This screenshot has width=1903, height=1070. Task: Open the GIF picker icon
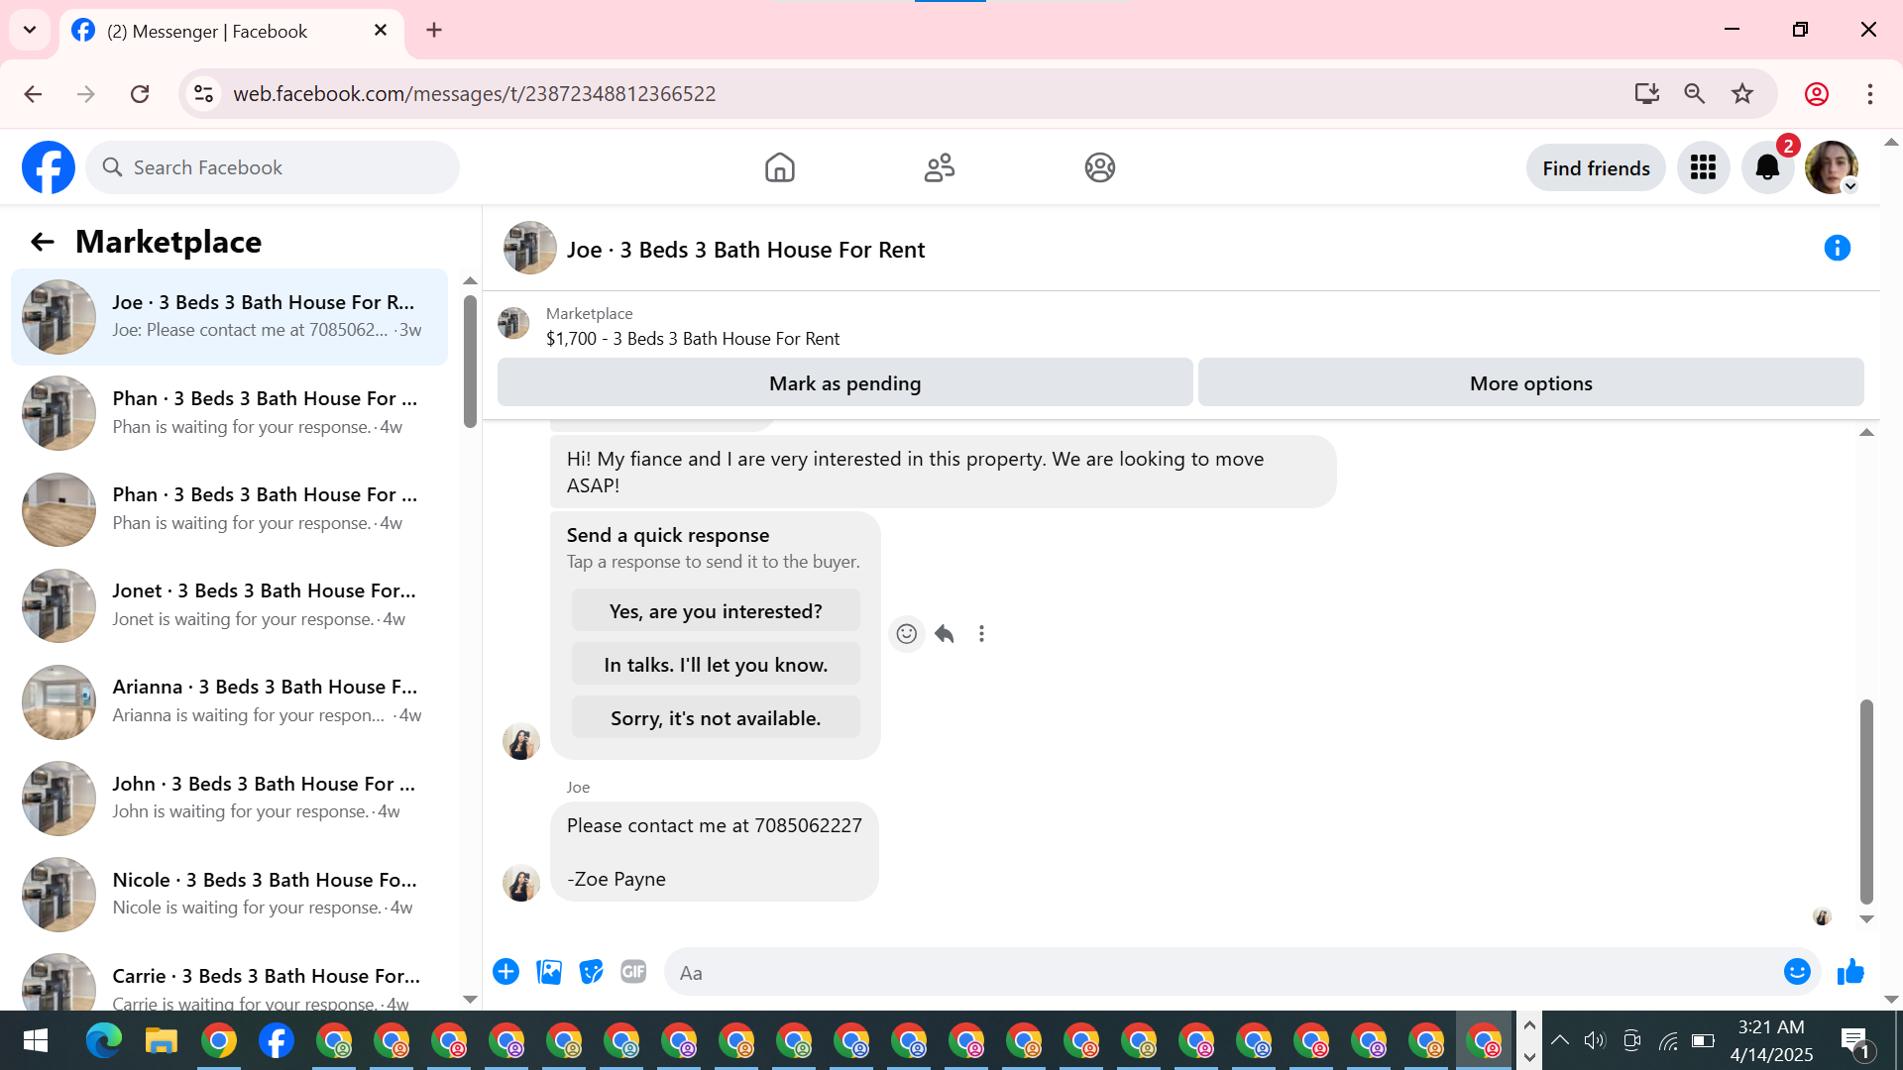[633, 972]
